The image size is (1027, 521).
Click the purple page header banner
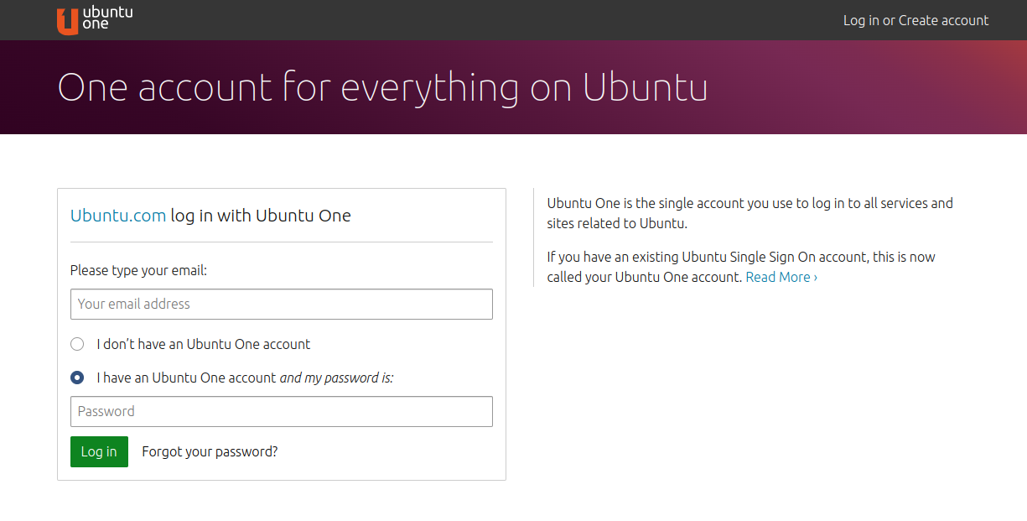(513, 86)
